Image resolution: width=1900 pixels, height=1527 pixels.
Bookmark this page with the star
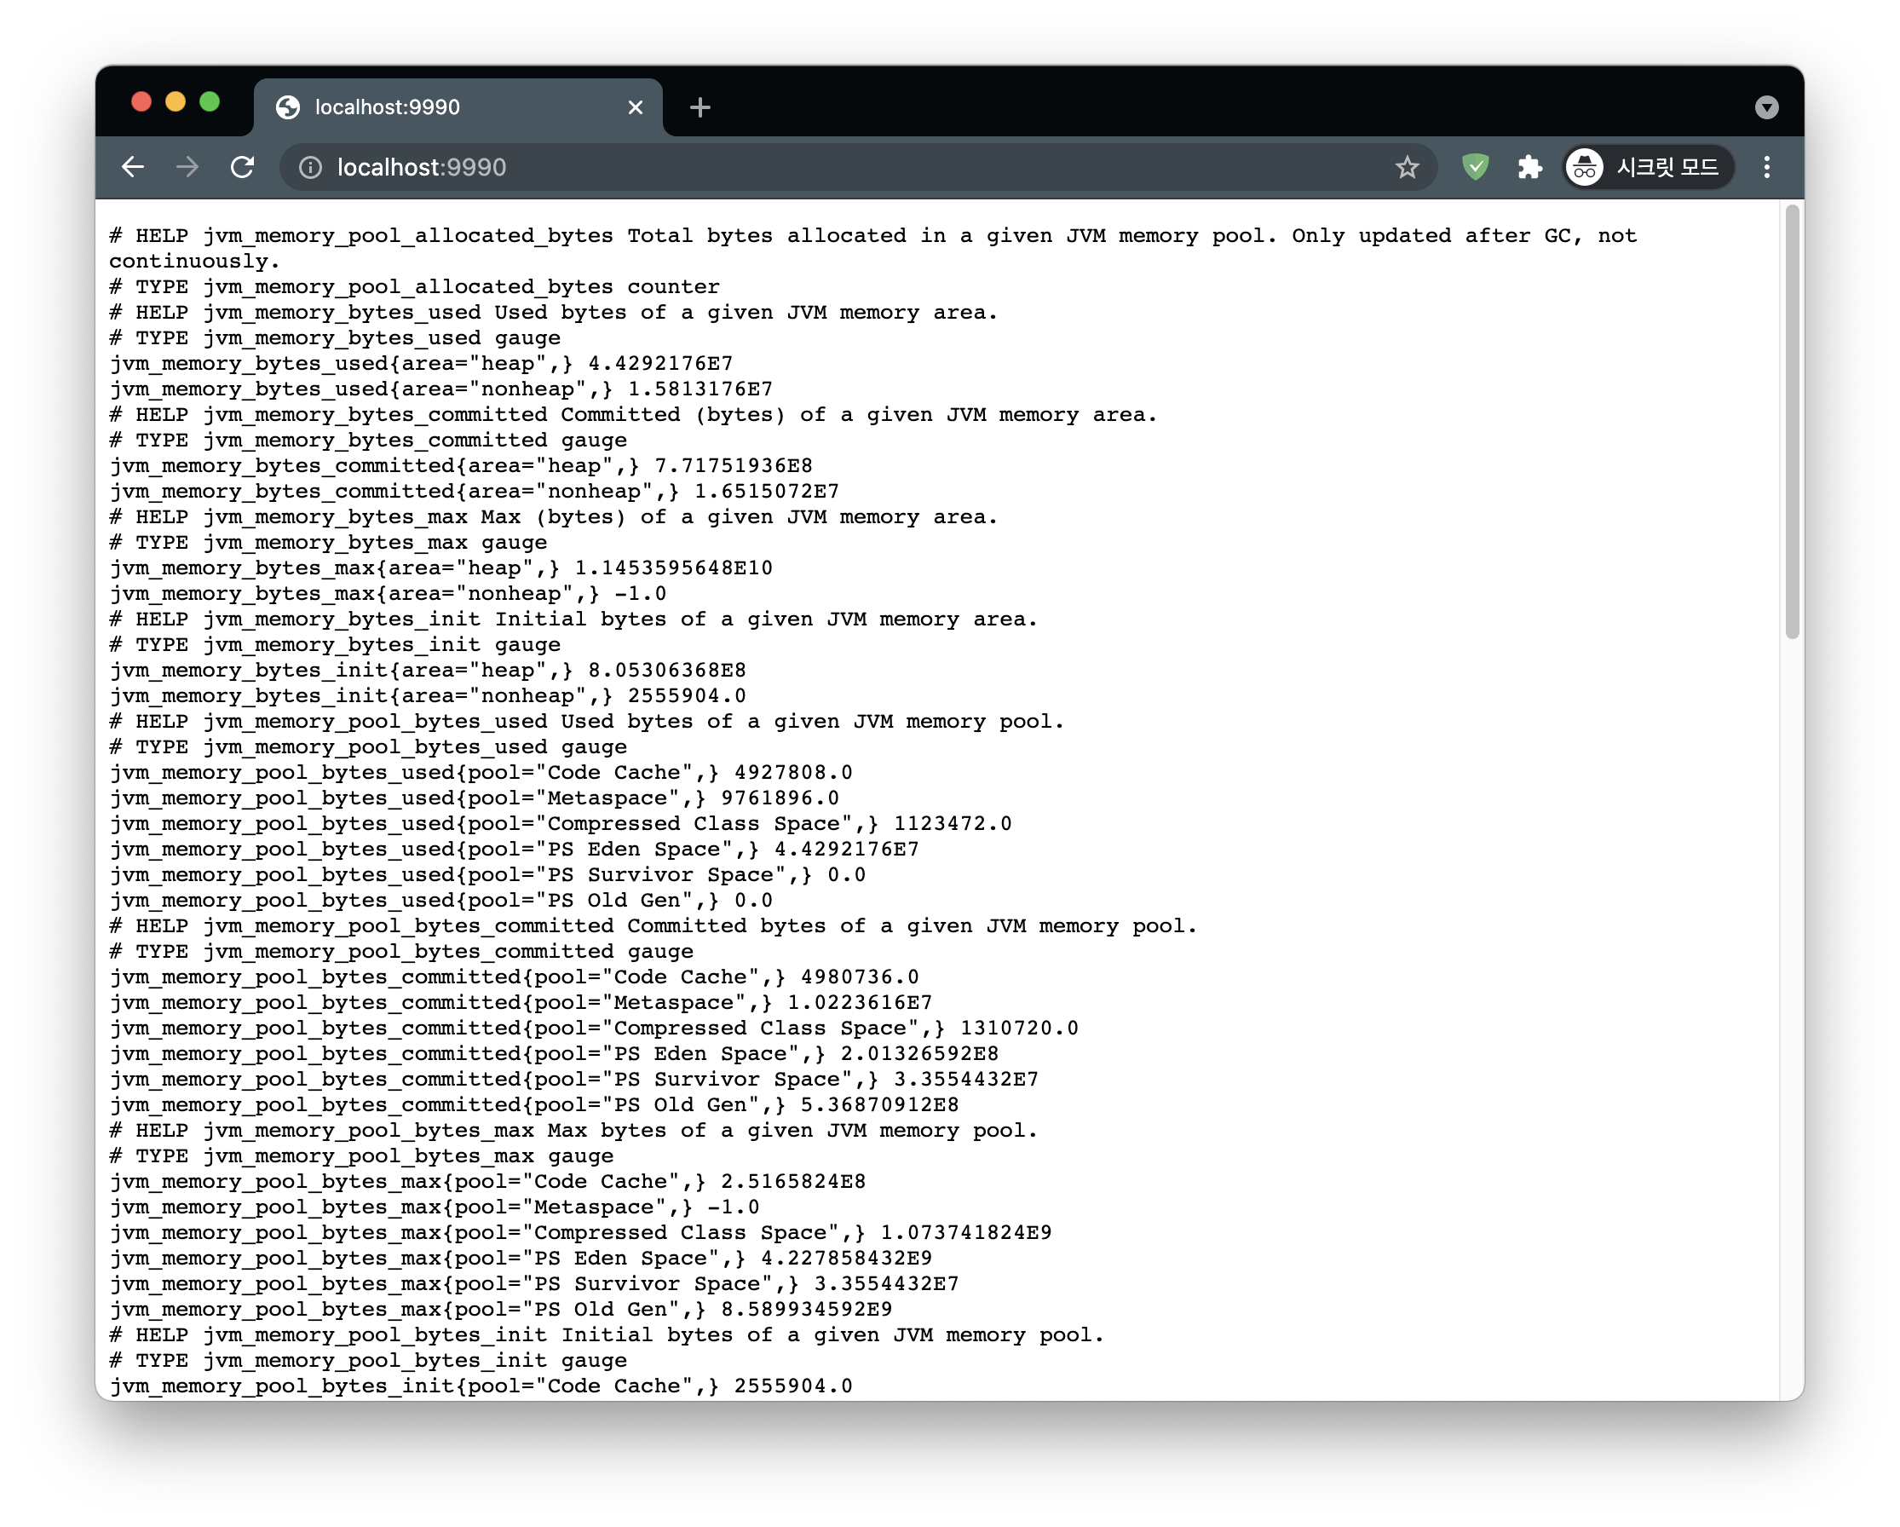[1407, 167]
